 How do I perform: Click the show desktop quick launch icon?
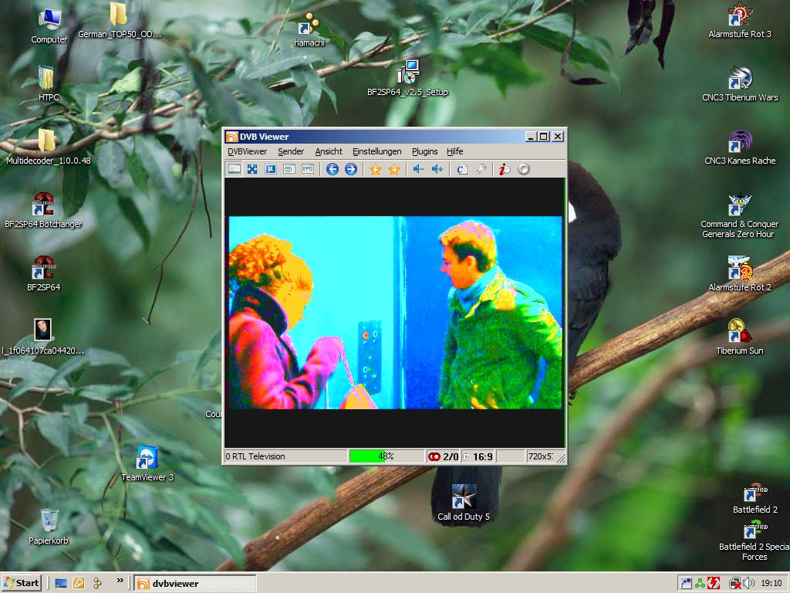coord(61,584)
